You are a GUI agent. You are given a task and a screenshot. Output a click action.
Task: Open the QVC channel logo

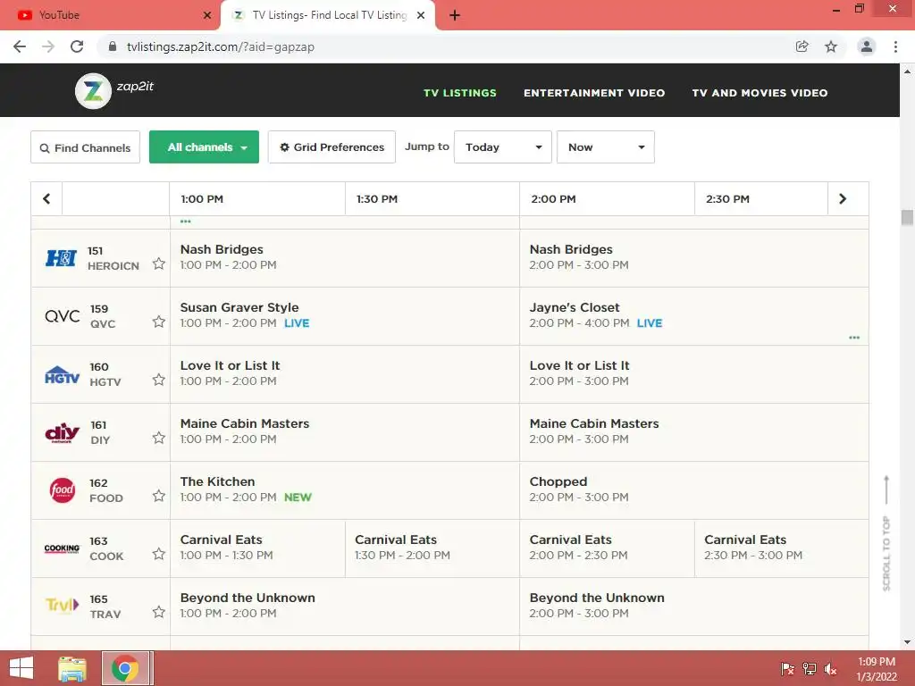click(62, 316)
